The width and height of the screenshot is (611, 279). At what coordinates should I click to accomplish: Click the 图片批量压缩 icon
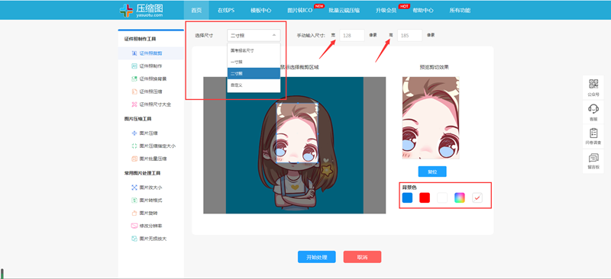click(x=134, y=159)
